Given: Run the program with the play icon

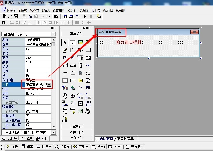Looking at the screenshot, I should click(x=85, y=16).
